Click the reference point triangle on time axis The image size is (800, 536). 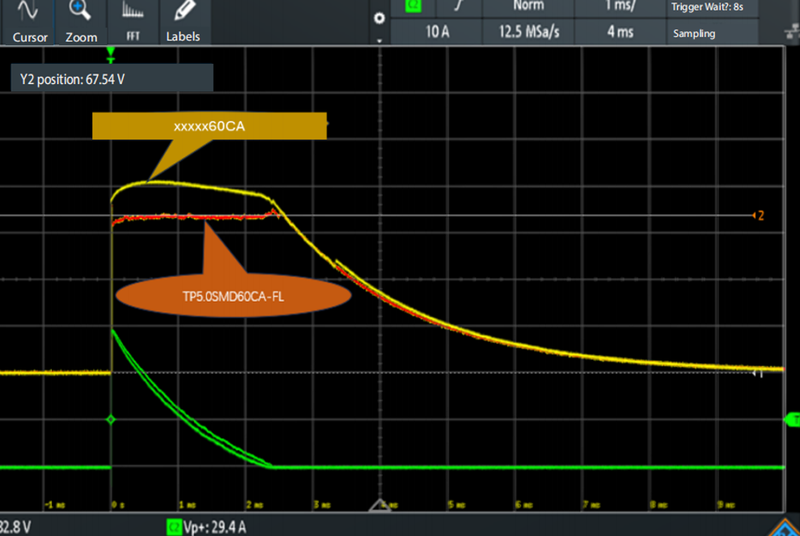[x=379, y=505]
